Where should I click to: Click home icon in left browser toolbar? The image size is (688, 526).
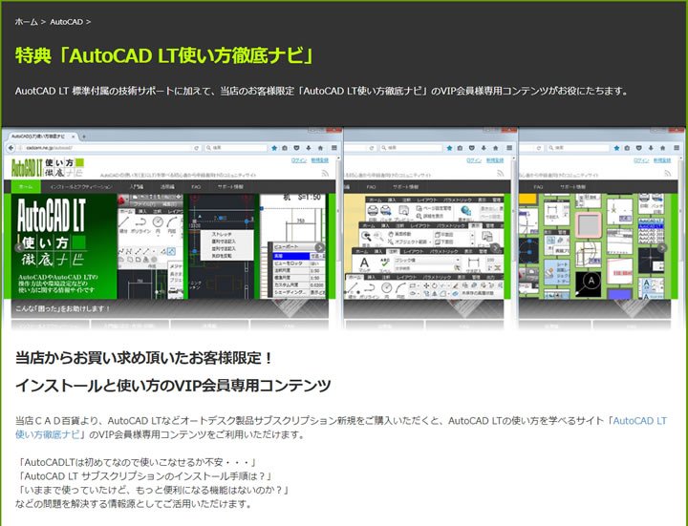tap(320, 148)
